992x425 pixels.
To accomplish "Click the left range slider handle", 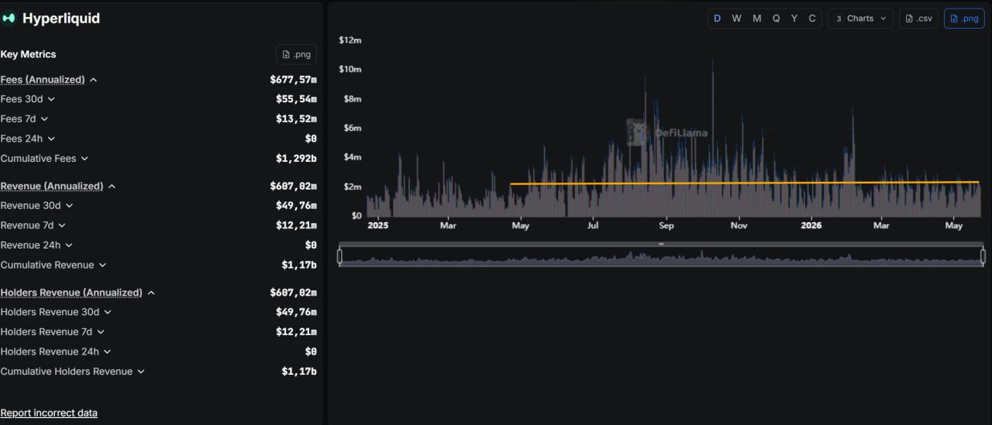I will (340, 256).
